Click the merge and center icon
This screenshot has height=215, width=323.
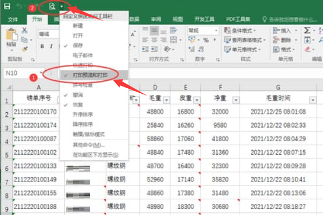[173, 40]
